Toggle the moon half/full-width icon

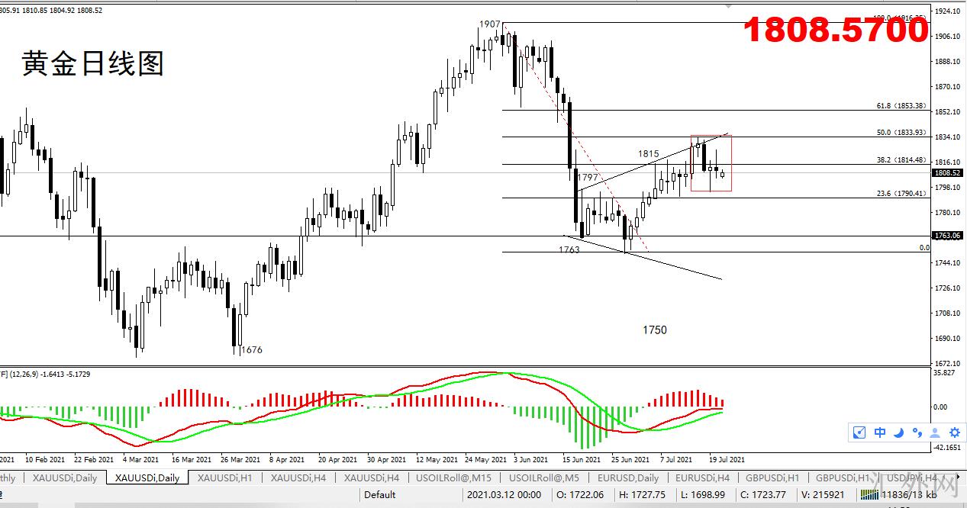(899, 432)
